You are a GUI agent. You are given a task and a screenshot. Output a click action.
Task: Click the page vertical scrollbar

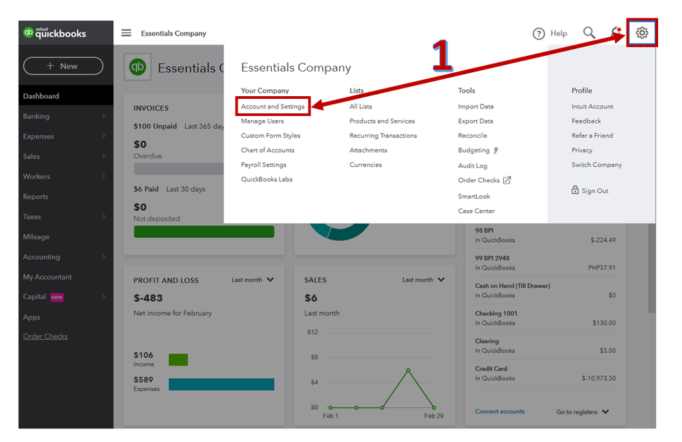click(x=651, y=268)
